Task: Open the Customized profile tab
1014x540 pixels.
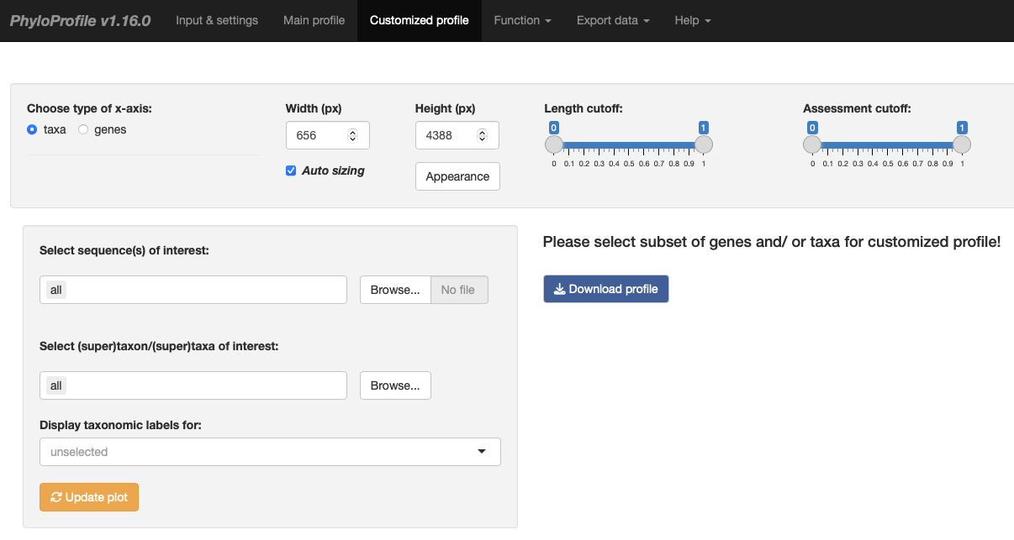Action: [419, 20]
